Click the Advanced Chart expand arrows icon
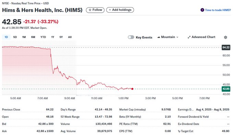 [189, 37]
